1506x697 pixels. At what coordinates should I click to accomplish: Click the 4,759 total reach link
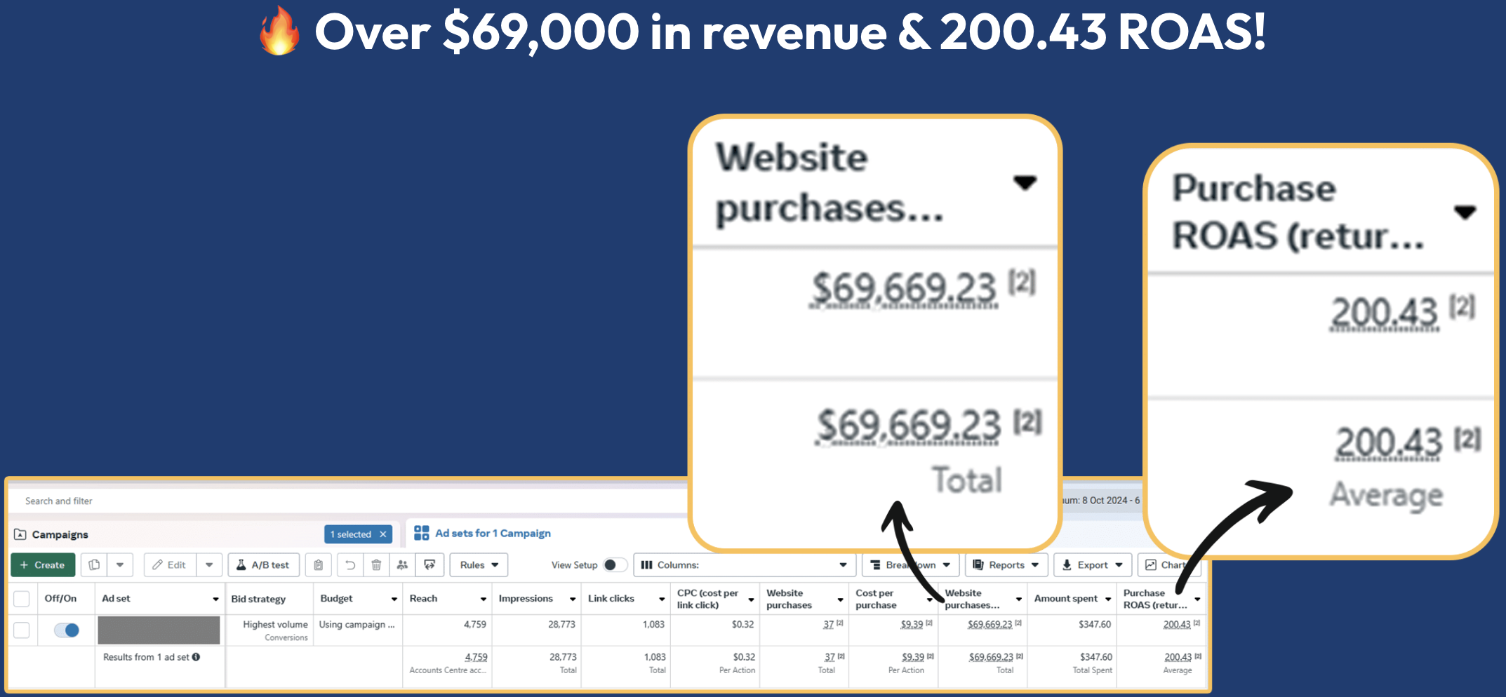point(476,657)
